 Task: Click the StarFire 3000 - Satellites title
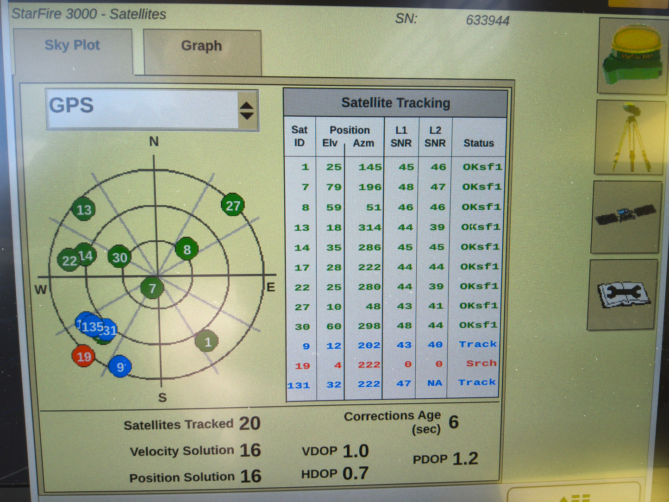point(88,14)
